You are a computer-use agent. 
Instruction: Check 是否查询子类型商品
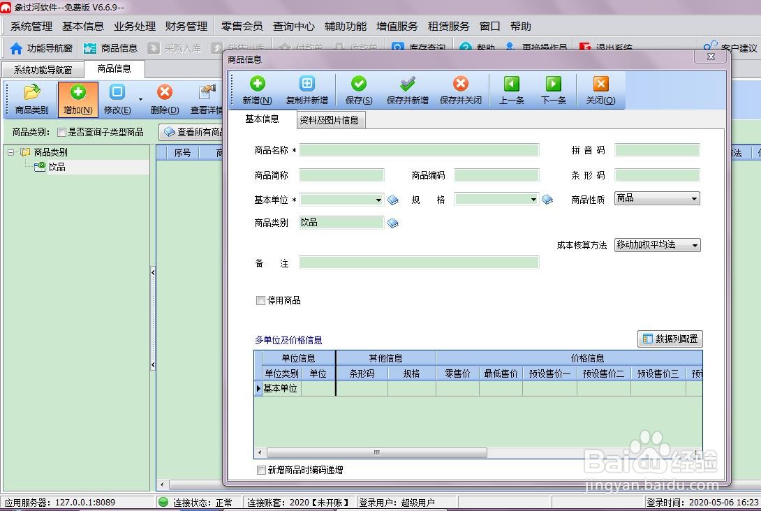point(61,132)
